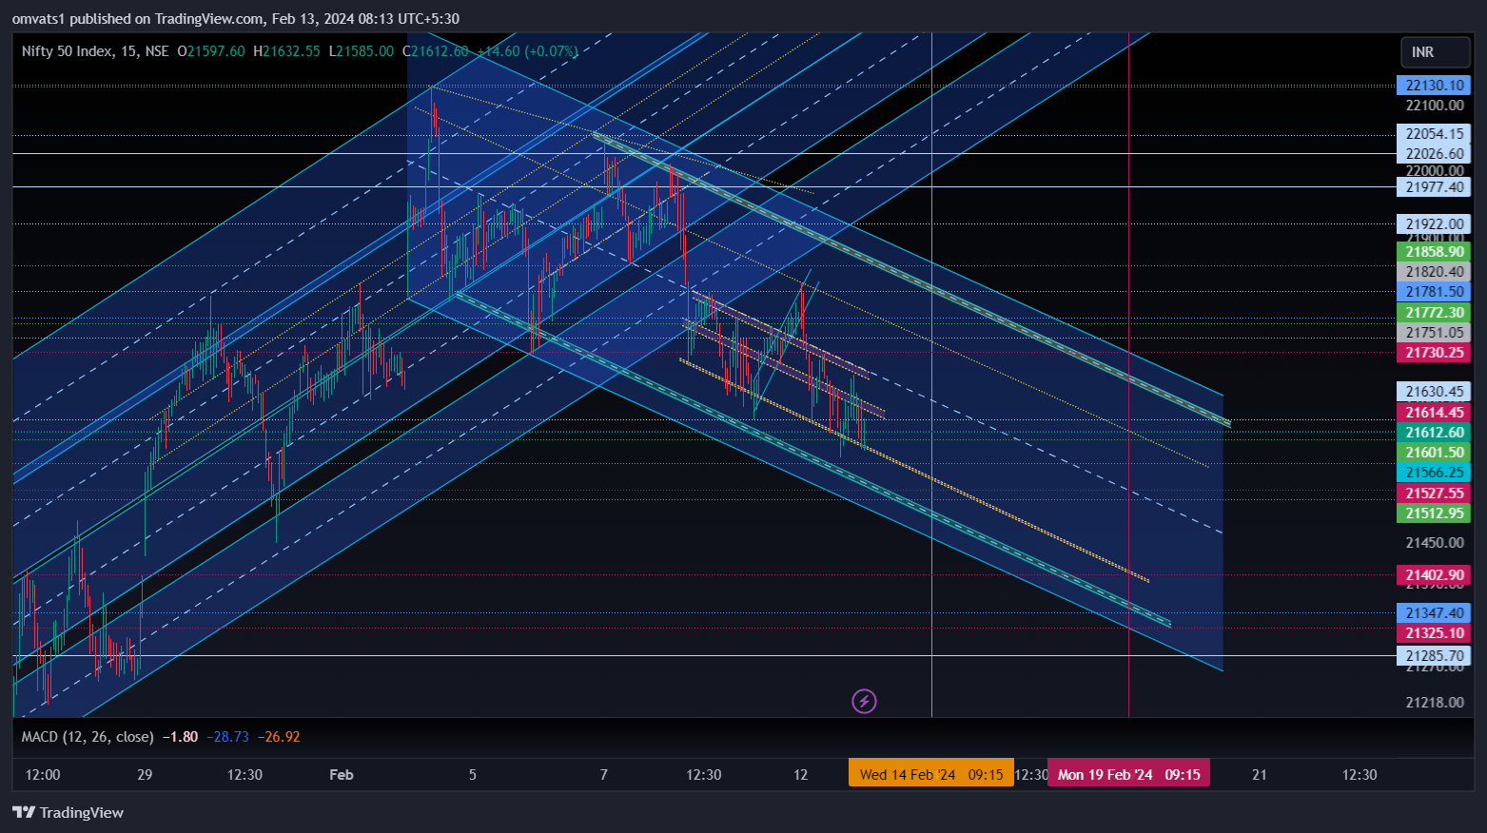The image size is (1487, 833).
Task: Click the red 21527.55 price label
Action: (1434, 494)
